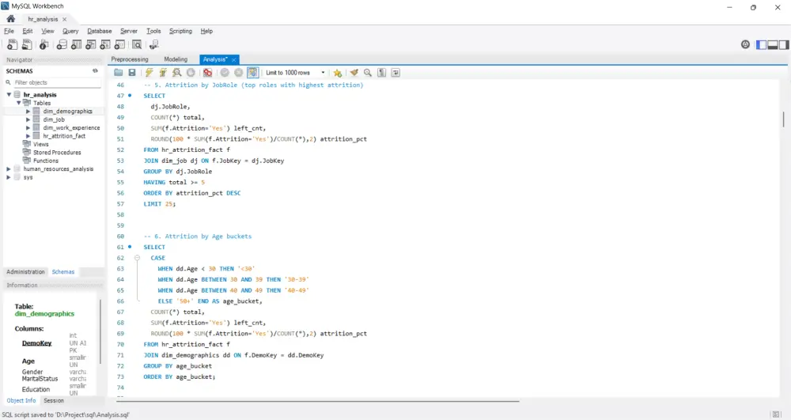Toggle the left sidebar panel
The height and width of the screenshot is (420, 791).
click(x=761, y=45)
